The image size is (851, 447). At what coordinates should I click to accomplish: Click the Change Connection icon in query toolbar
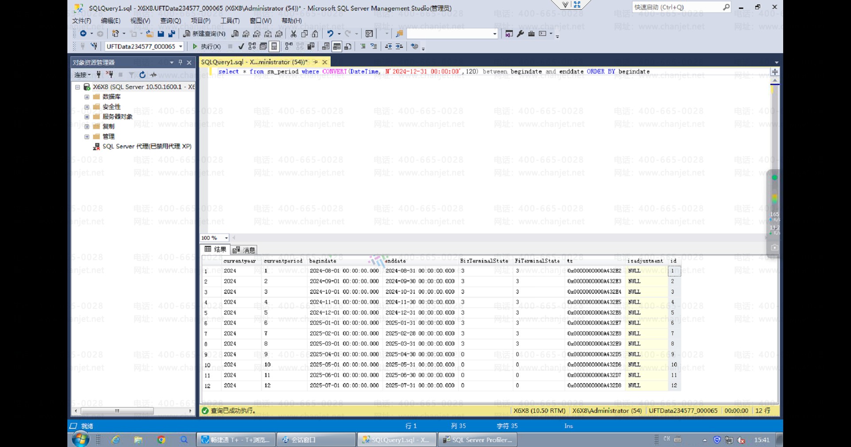click(x=94, y=46)
